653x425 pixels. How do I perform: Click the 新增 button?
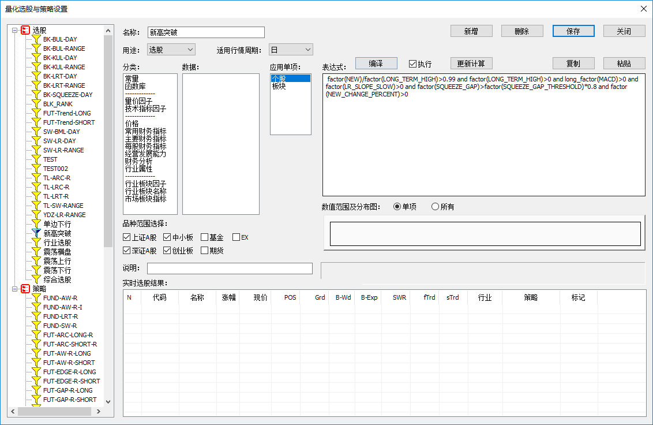tap(471, 31)
